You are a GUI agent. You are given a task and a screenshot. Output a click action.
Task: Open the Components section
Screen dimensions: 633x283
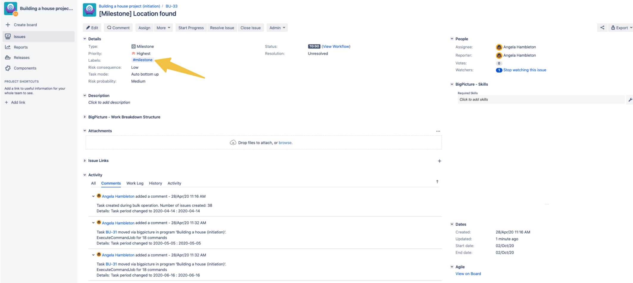pyautogui.click(x=24, y=68)
